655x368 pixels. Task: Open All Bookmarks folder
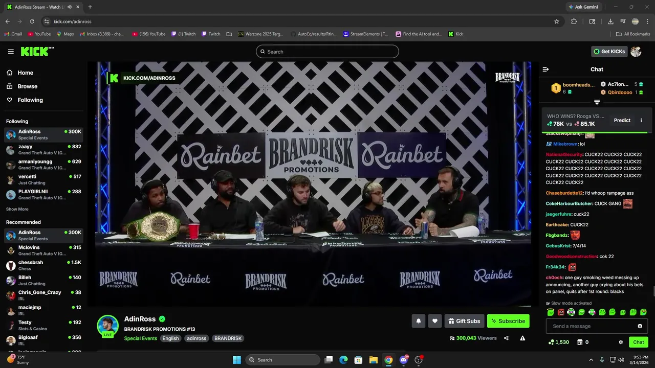[x=633, y=34]
